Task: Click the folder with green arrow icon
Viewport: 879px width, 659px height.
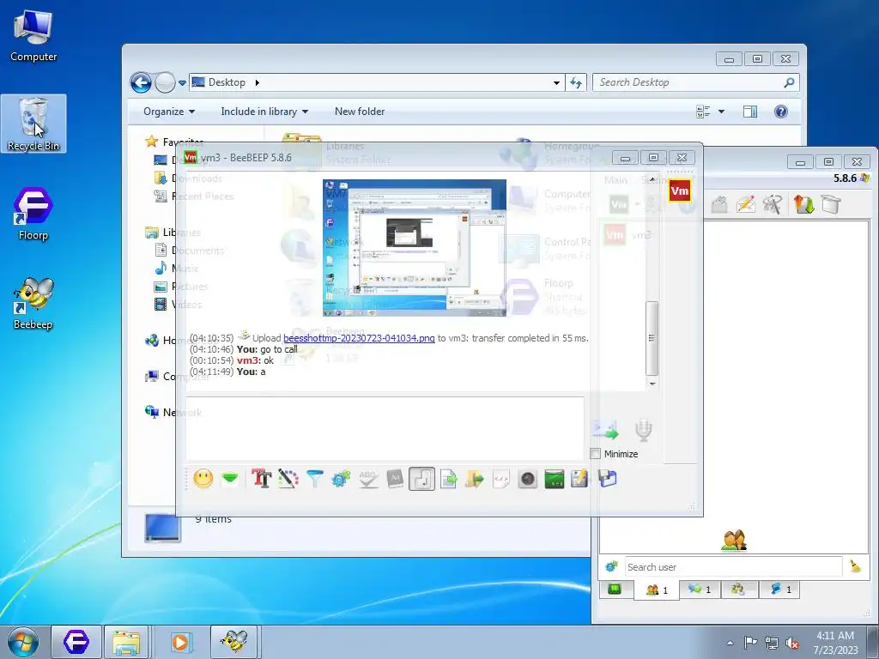Action: (x=474, y=479)
